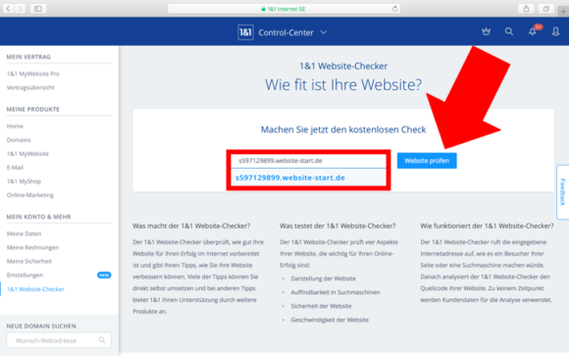The image size is (569, 356).
Task: Open the user account icon
Action: coord(555,32)
